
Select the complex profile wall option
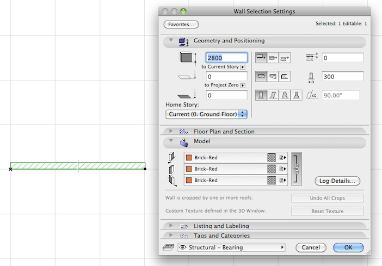296,95
